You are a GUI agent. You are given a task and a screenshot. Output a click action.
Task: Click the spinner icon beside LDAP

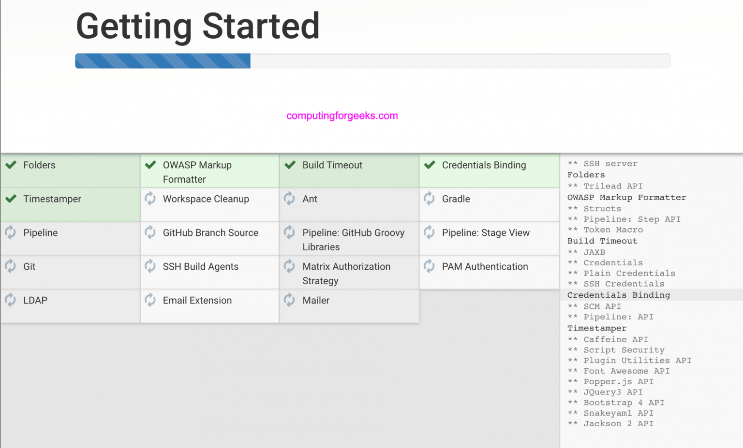pos(11,300)
